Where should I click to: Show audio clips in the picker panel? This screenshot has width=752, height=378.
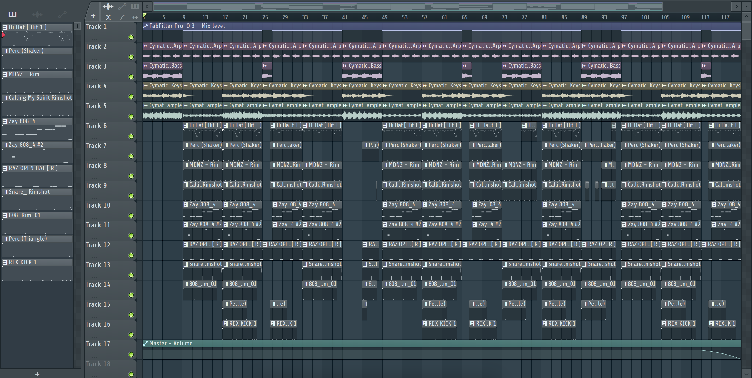(37, 14)
